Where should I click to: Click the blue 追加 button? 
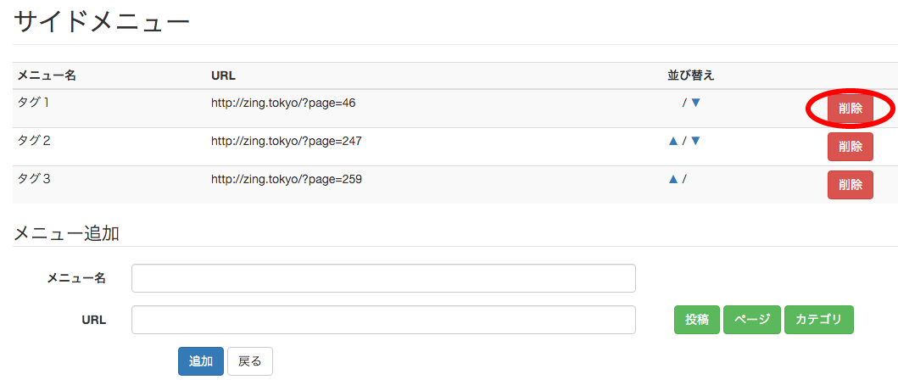[x=201, y=361]
